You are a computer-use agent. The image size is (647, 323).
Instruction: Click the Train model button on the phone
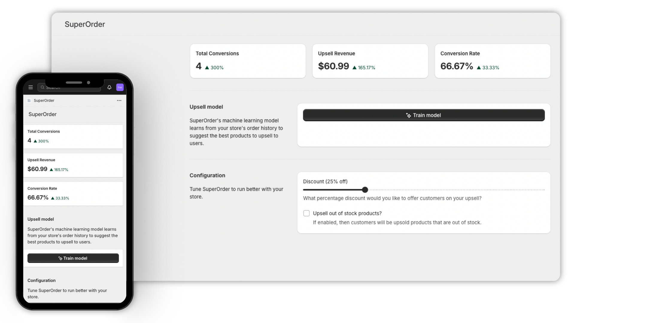pos(73,258)
